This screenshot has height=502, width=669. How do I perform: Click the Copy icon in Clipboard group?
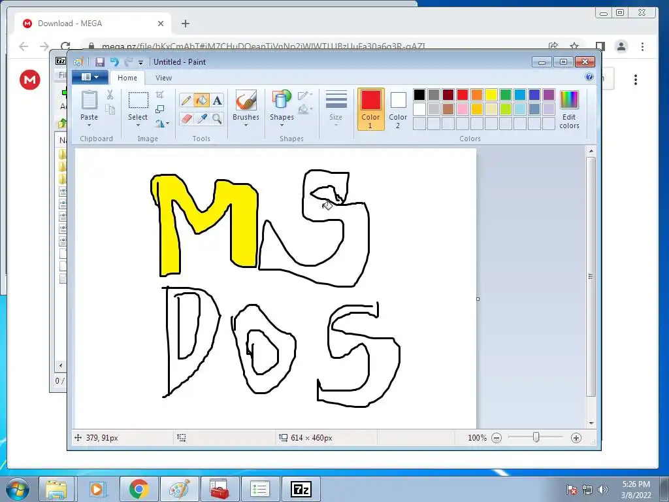coord(110,110)
